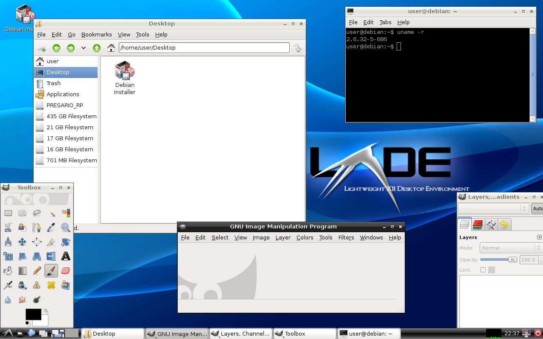Click the Auto button in the Layers dialog
This screenshot has height=339, width=543.
(x=538, y=208)
